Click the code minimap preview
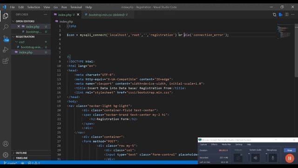The width and height of the screenshot is (298, 168). (x=284, y=32)
